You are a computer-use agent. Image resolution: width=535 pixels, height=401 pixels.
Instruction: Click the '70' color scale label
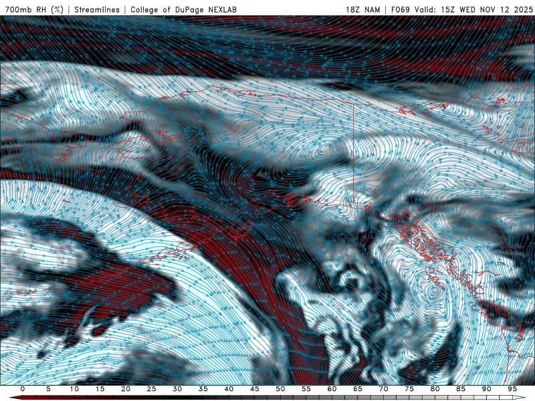point(383,389)
